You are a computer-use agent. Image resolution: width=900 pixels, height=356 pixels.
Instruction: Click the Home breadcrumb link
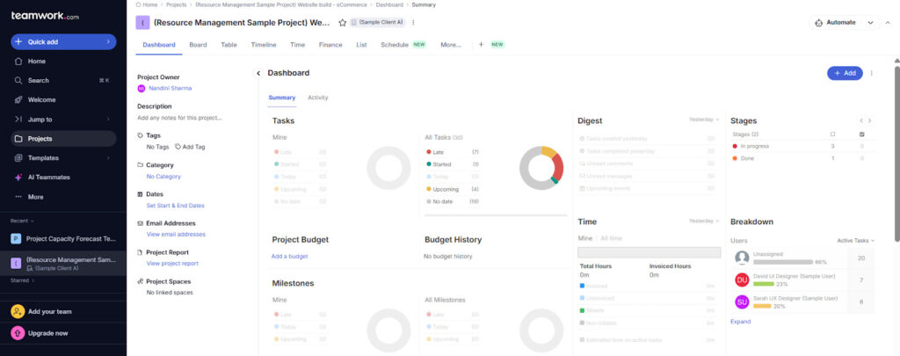tap(148, 4)
